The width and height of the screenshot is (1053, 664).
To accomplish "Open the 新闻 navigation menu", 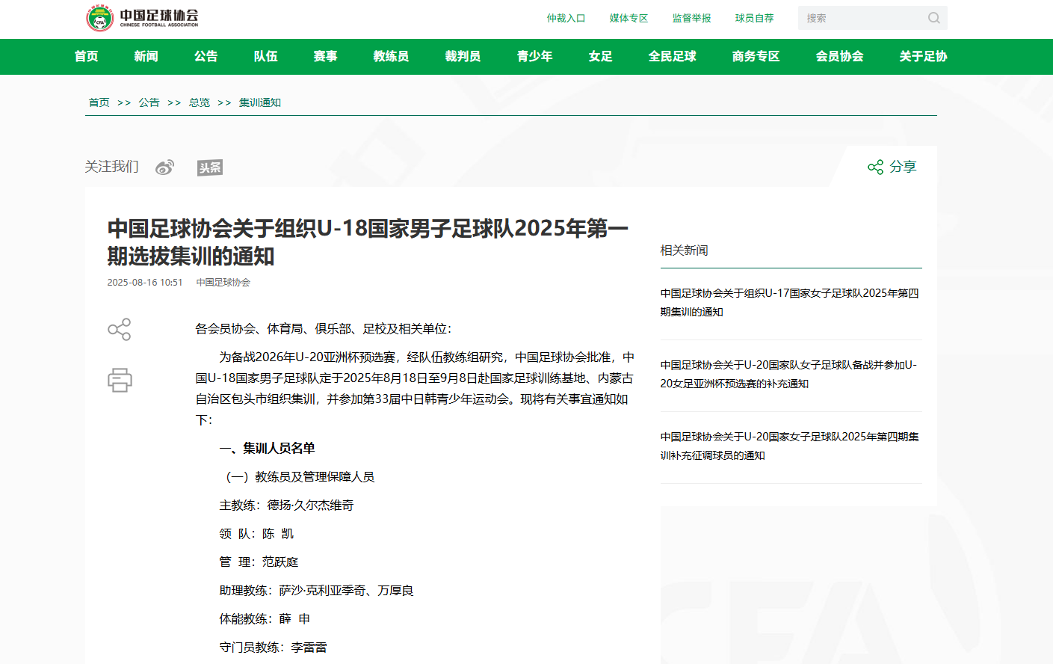I will (146, 56).
